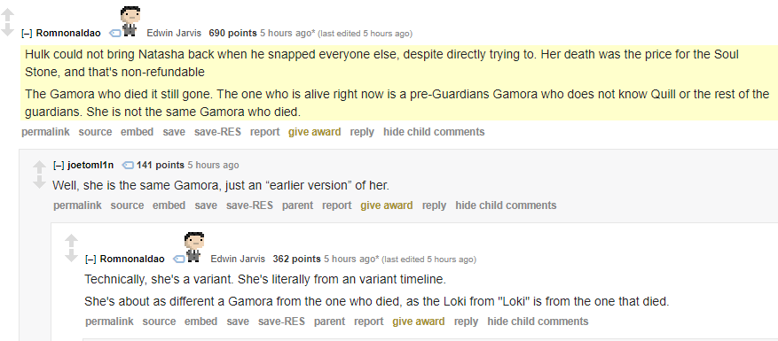Hide child comments under variant reply
This screenshot has height=341, width=778.
coord(538,322)
